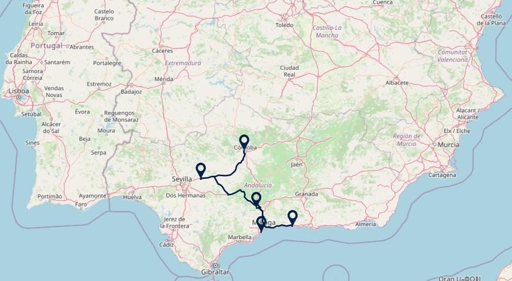
Task: Click the Gibraltar city marker dot
Action: (x=215, y=265)
